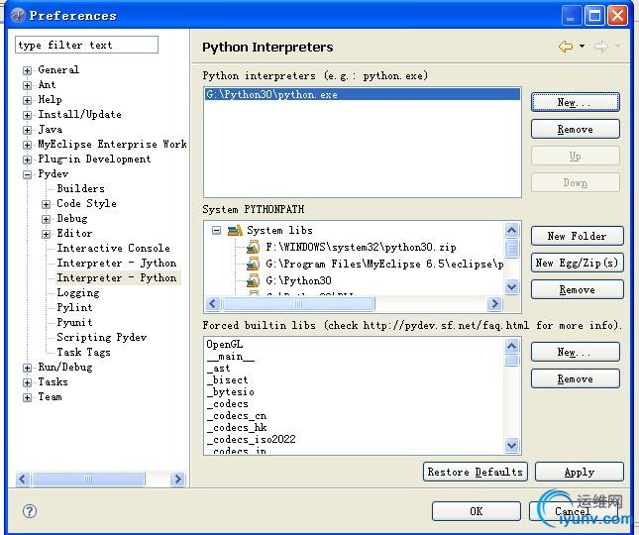Collapse the System libs tree node
This screenshot has width=639, height=535.
[216, 230]
